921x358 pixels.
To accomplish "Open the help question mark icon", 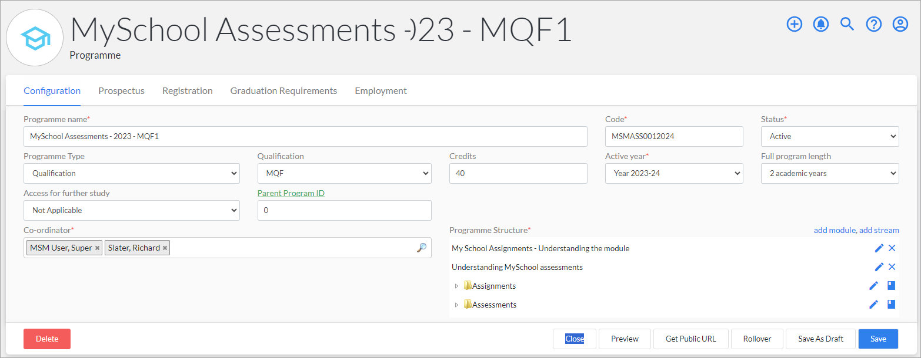I will pos(874,24).
